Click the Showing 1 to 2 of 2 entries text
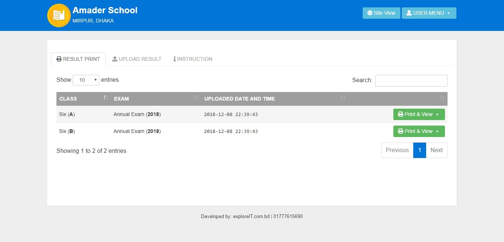The image size is (504, 242). (x=92, y=151)
